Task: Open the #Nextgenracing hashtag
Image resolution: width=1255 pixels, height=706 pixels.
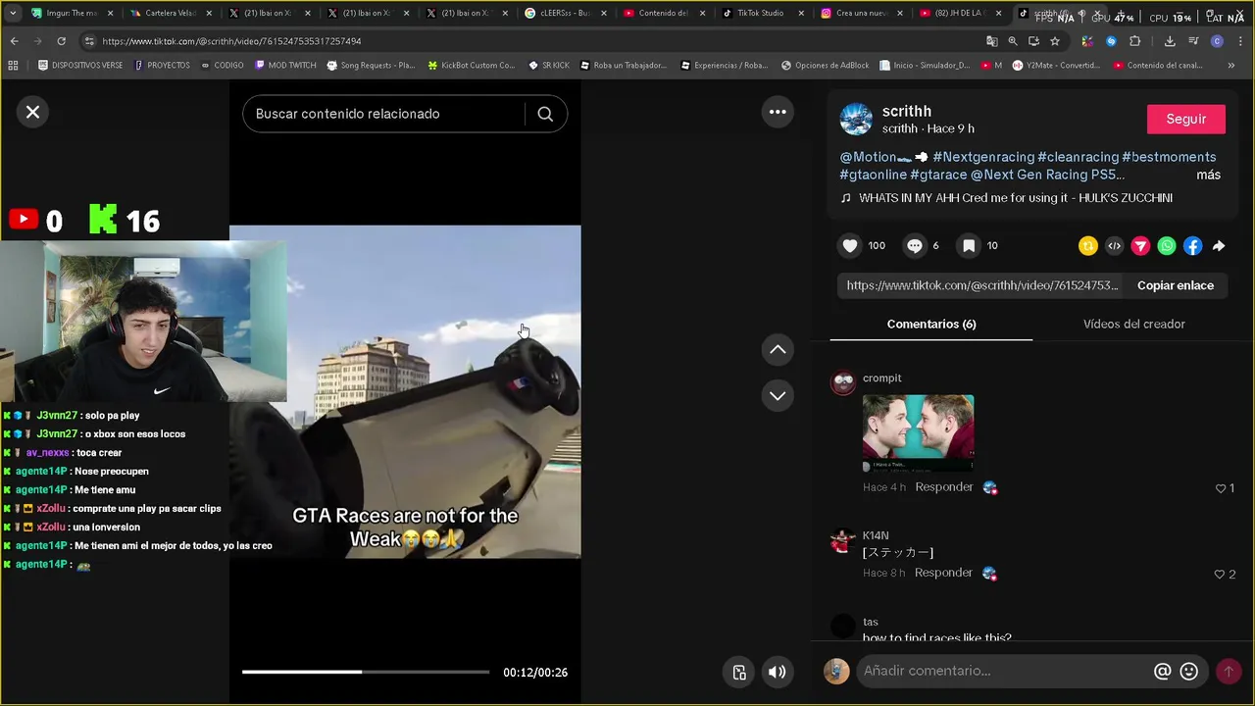Action: [x=983, y=157]
